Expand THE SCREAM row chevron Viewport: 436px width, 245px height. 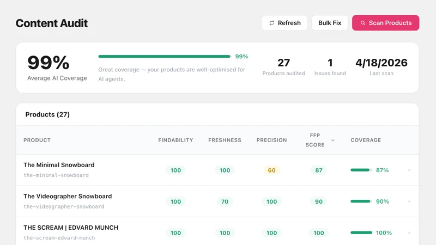click(409, 233)
